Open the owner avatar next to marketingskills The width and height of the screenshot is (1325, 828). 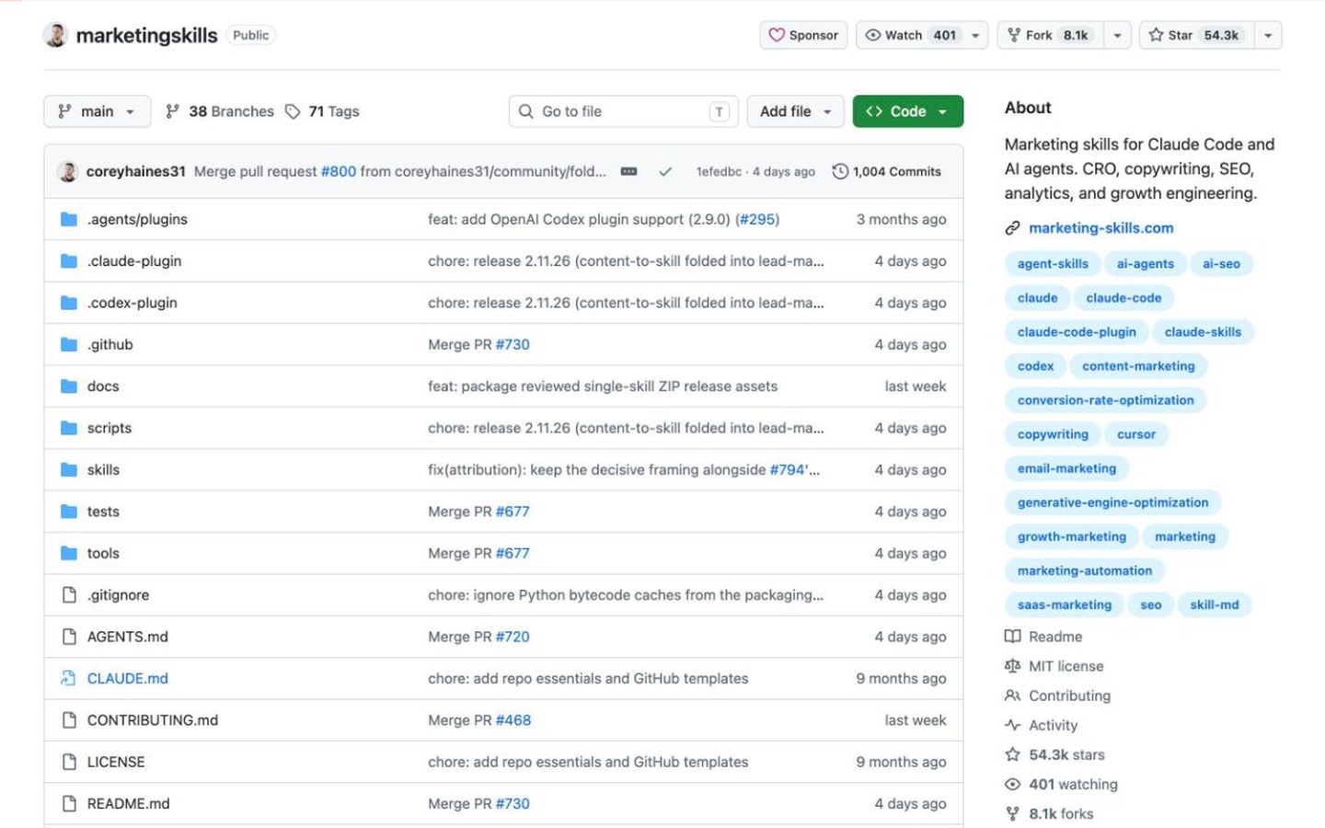56,35
